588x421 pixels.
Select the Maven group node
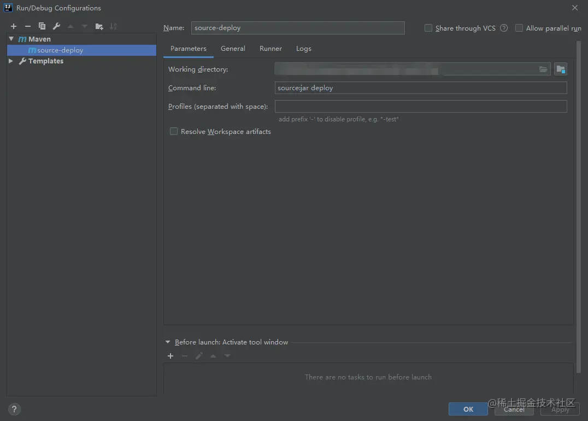[82, 39]
